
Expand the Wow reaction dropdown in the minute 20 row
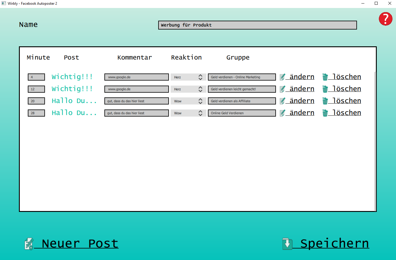(x=188, y=101)
